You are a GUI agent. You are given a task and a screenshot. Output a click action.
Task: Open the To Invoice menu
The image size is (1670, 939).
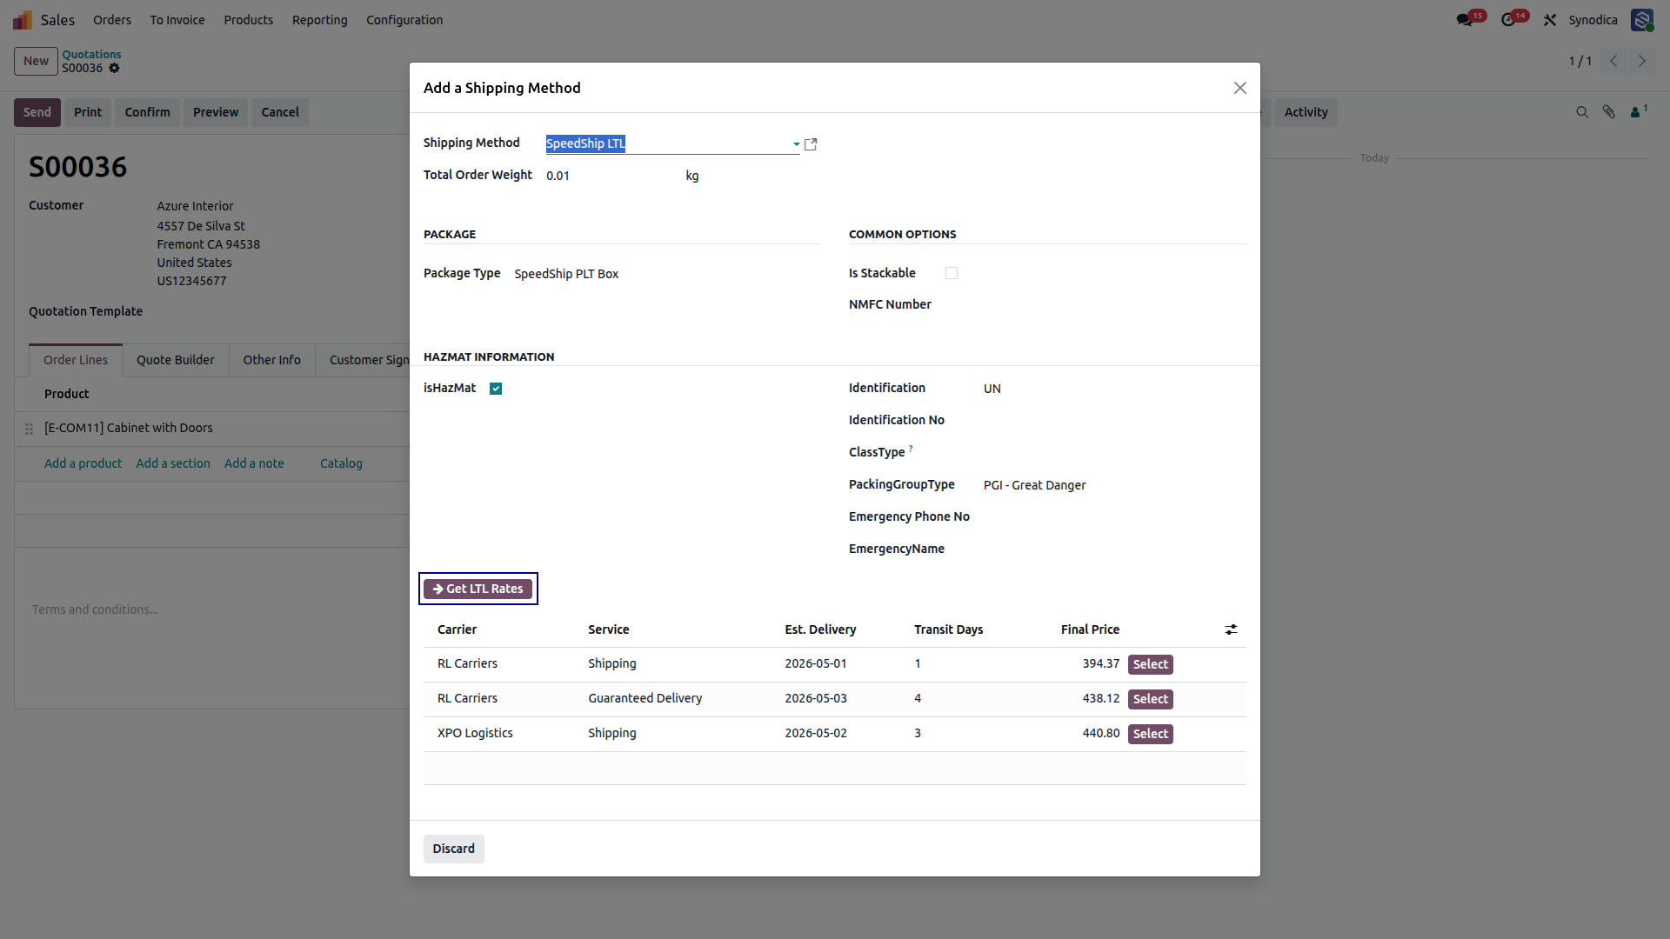pyautogui.click(x=177, y=20)
